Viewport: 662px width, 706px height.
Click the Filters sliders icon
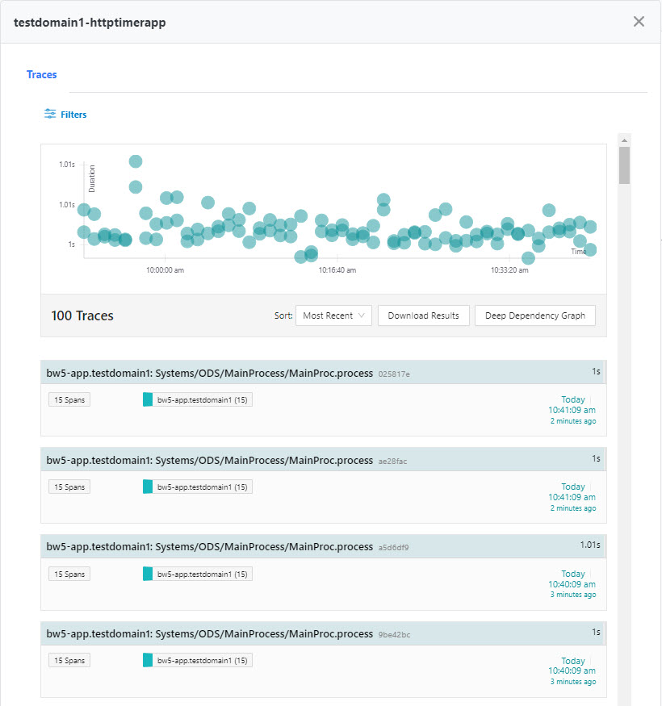coord(50,115)
